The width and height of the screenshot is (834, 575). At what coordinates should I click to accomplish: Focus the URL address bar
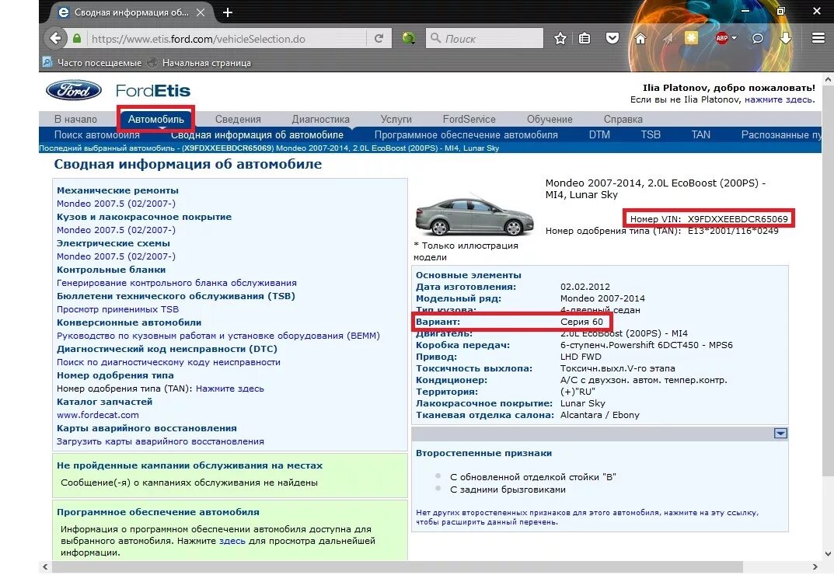pyautogui.click(x=226, y=38)
